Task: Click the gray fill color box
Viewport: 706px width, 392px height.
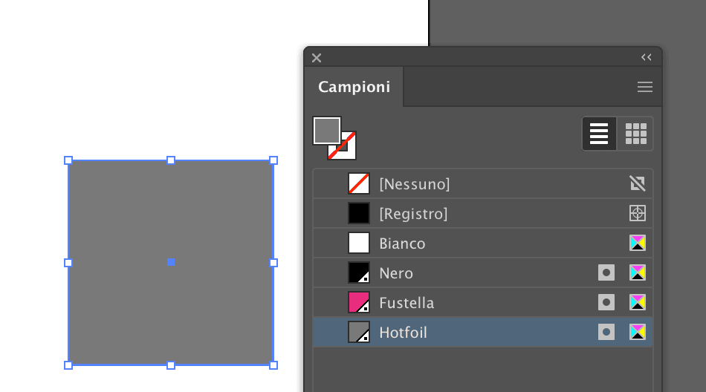Action: click(x=326, y=130)
